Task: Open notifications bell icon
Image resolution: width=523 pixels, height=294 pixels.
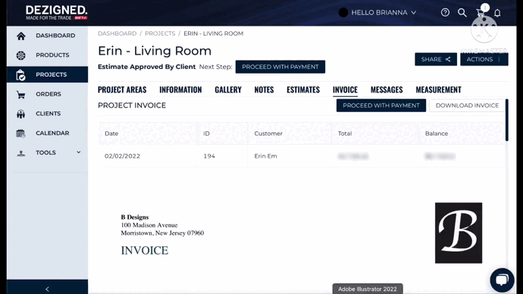Action: pos(497,13)
